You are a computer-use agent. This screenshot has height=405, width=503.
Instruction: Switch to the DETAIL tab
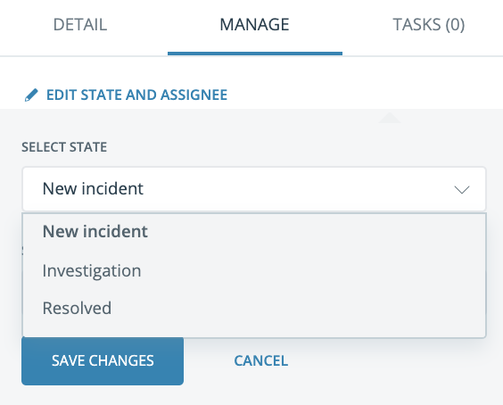[x=80, y=25]
